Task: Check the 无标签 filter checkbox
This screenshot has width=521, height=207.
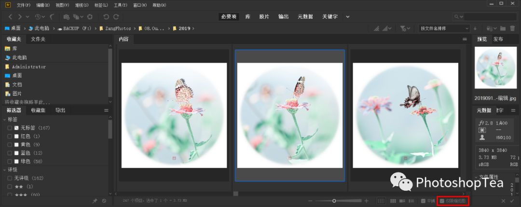Action: (10, 128)
